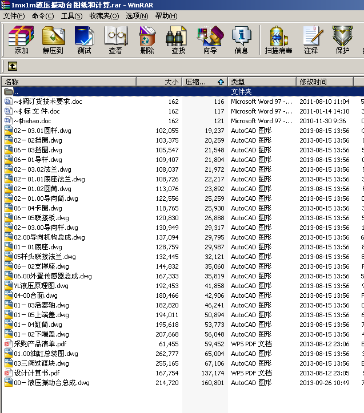Viewport: 364px width, 413px height.
Task: Select file 02－03.02法兰.dwg
Action: point(42,169)
